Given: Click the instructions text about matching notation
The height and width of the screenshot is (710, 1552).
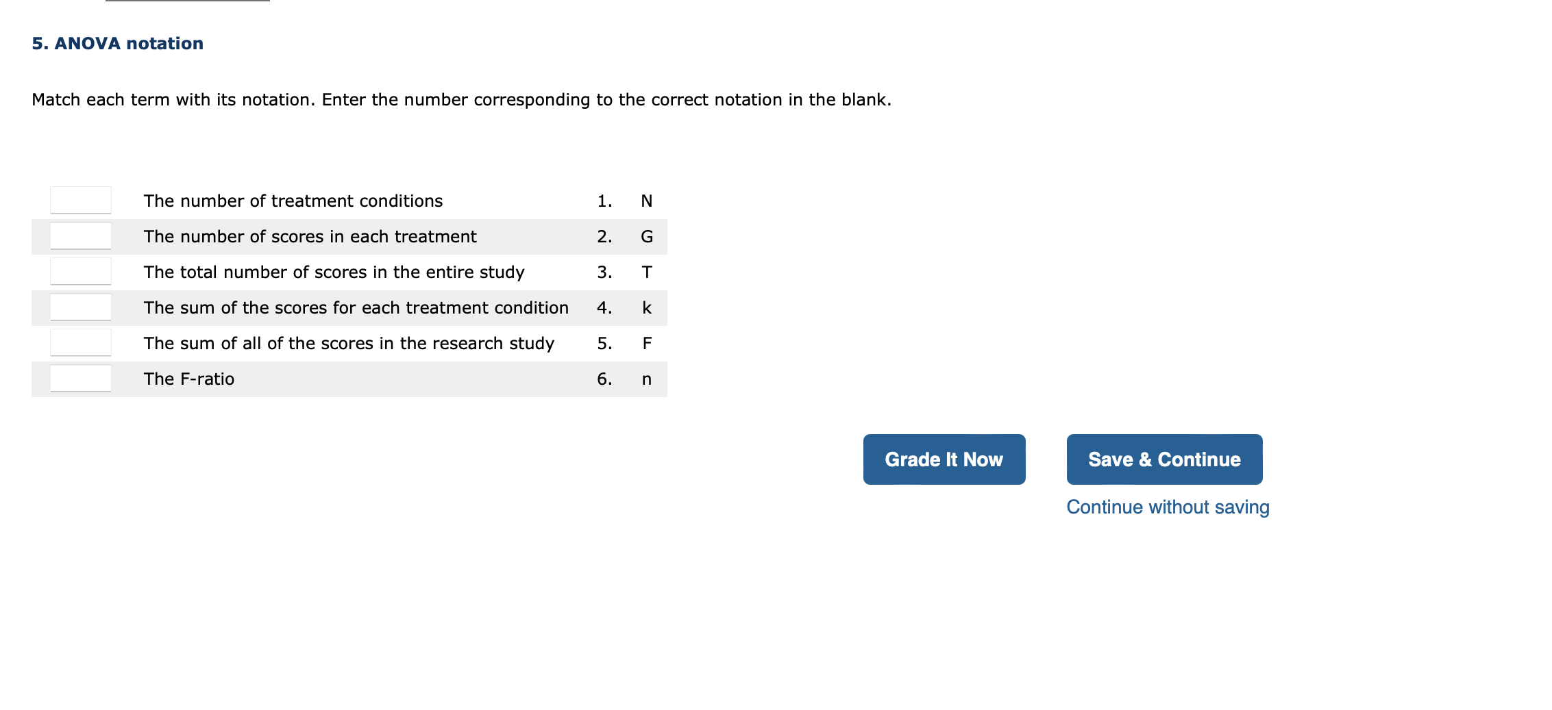Looking at the screenshot, I should [x=460, y=99].
